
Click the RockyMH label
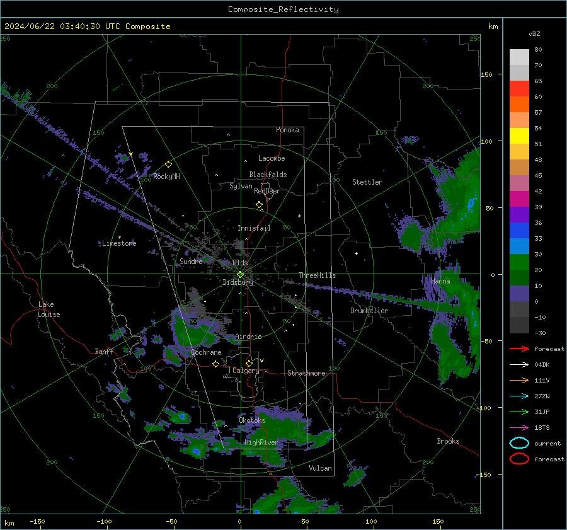coord(166,176)
